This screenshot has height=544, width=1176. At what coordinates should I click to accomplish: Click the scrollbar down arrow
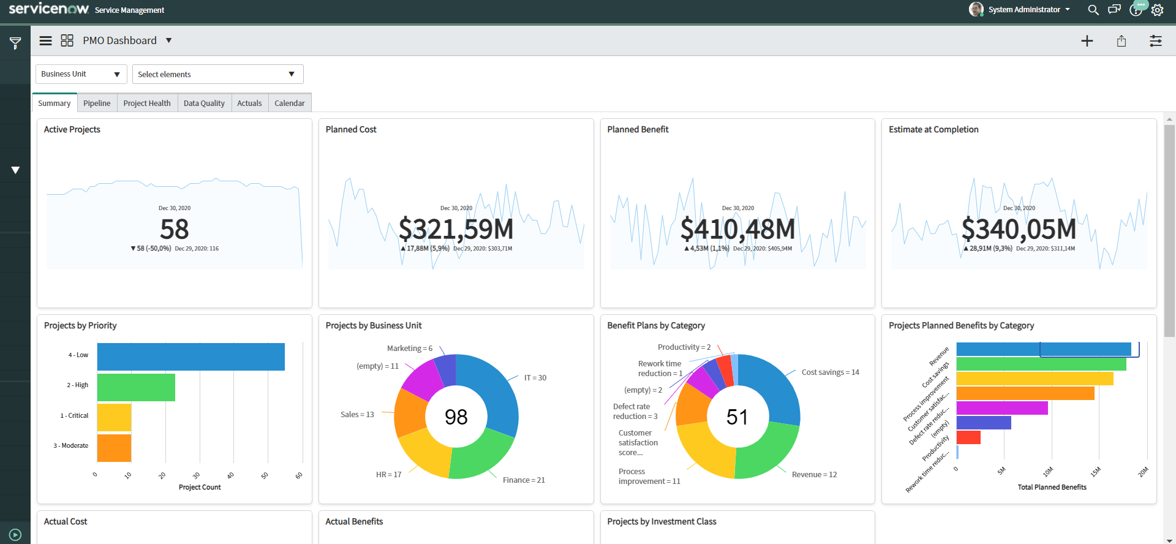point(1169,540)
